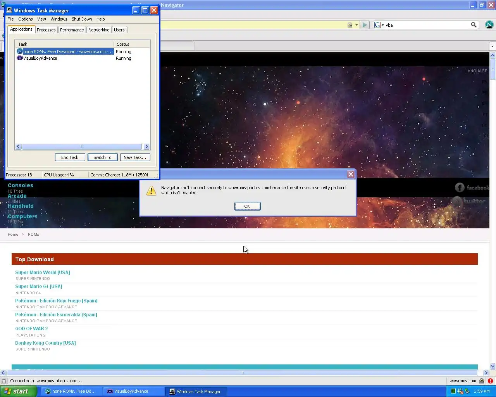Click the VisualBoyAdvance icon in the task list
Viewport: 496px width, 397px height.
pyautogui.click(x=20, y=58)
